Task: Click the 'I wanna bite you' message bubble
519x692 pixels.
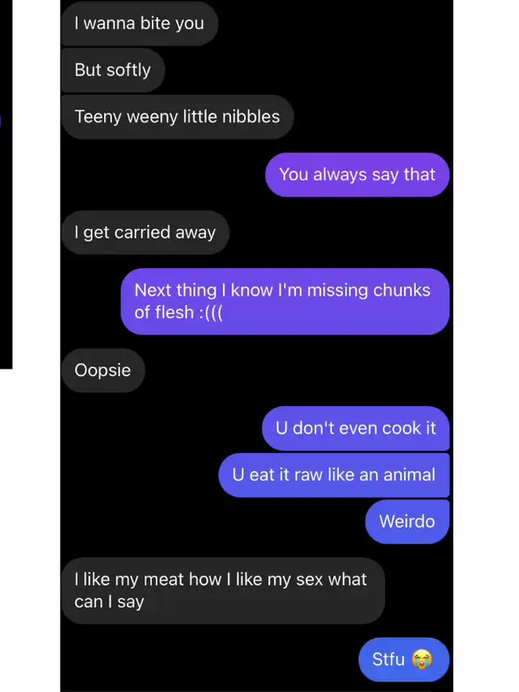Action: click(x=139, y=24)
